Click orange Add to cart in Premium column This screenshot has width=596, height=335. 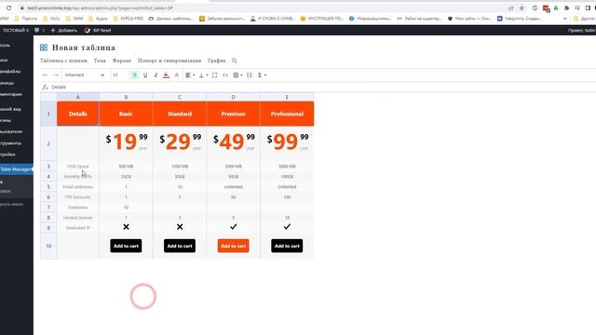[x=234, y=246]
